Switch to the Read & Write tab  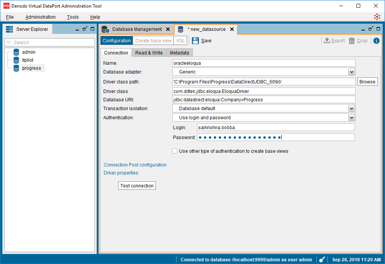149,53
